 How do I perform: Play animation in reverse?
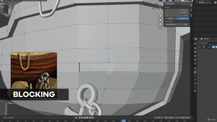click(85, 118)
